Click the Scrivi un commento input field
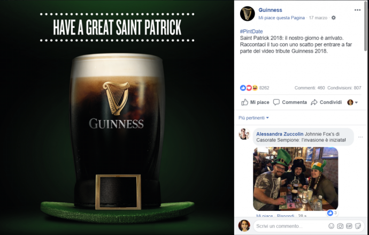The height and width of the screenshot is (235, 369). coord(290,226)
